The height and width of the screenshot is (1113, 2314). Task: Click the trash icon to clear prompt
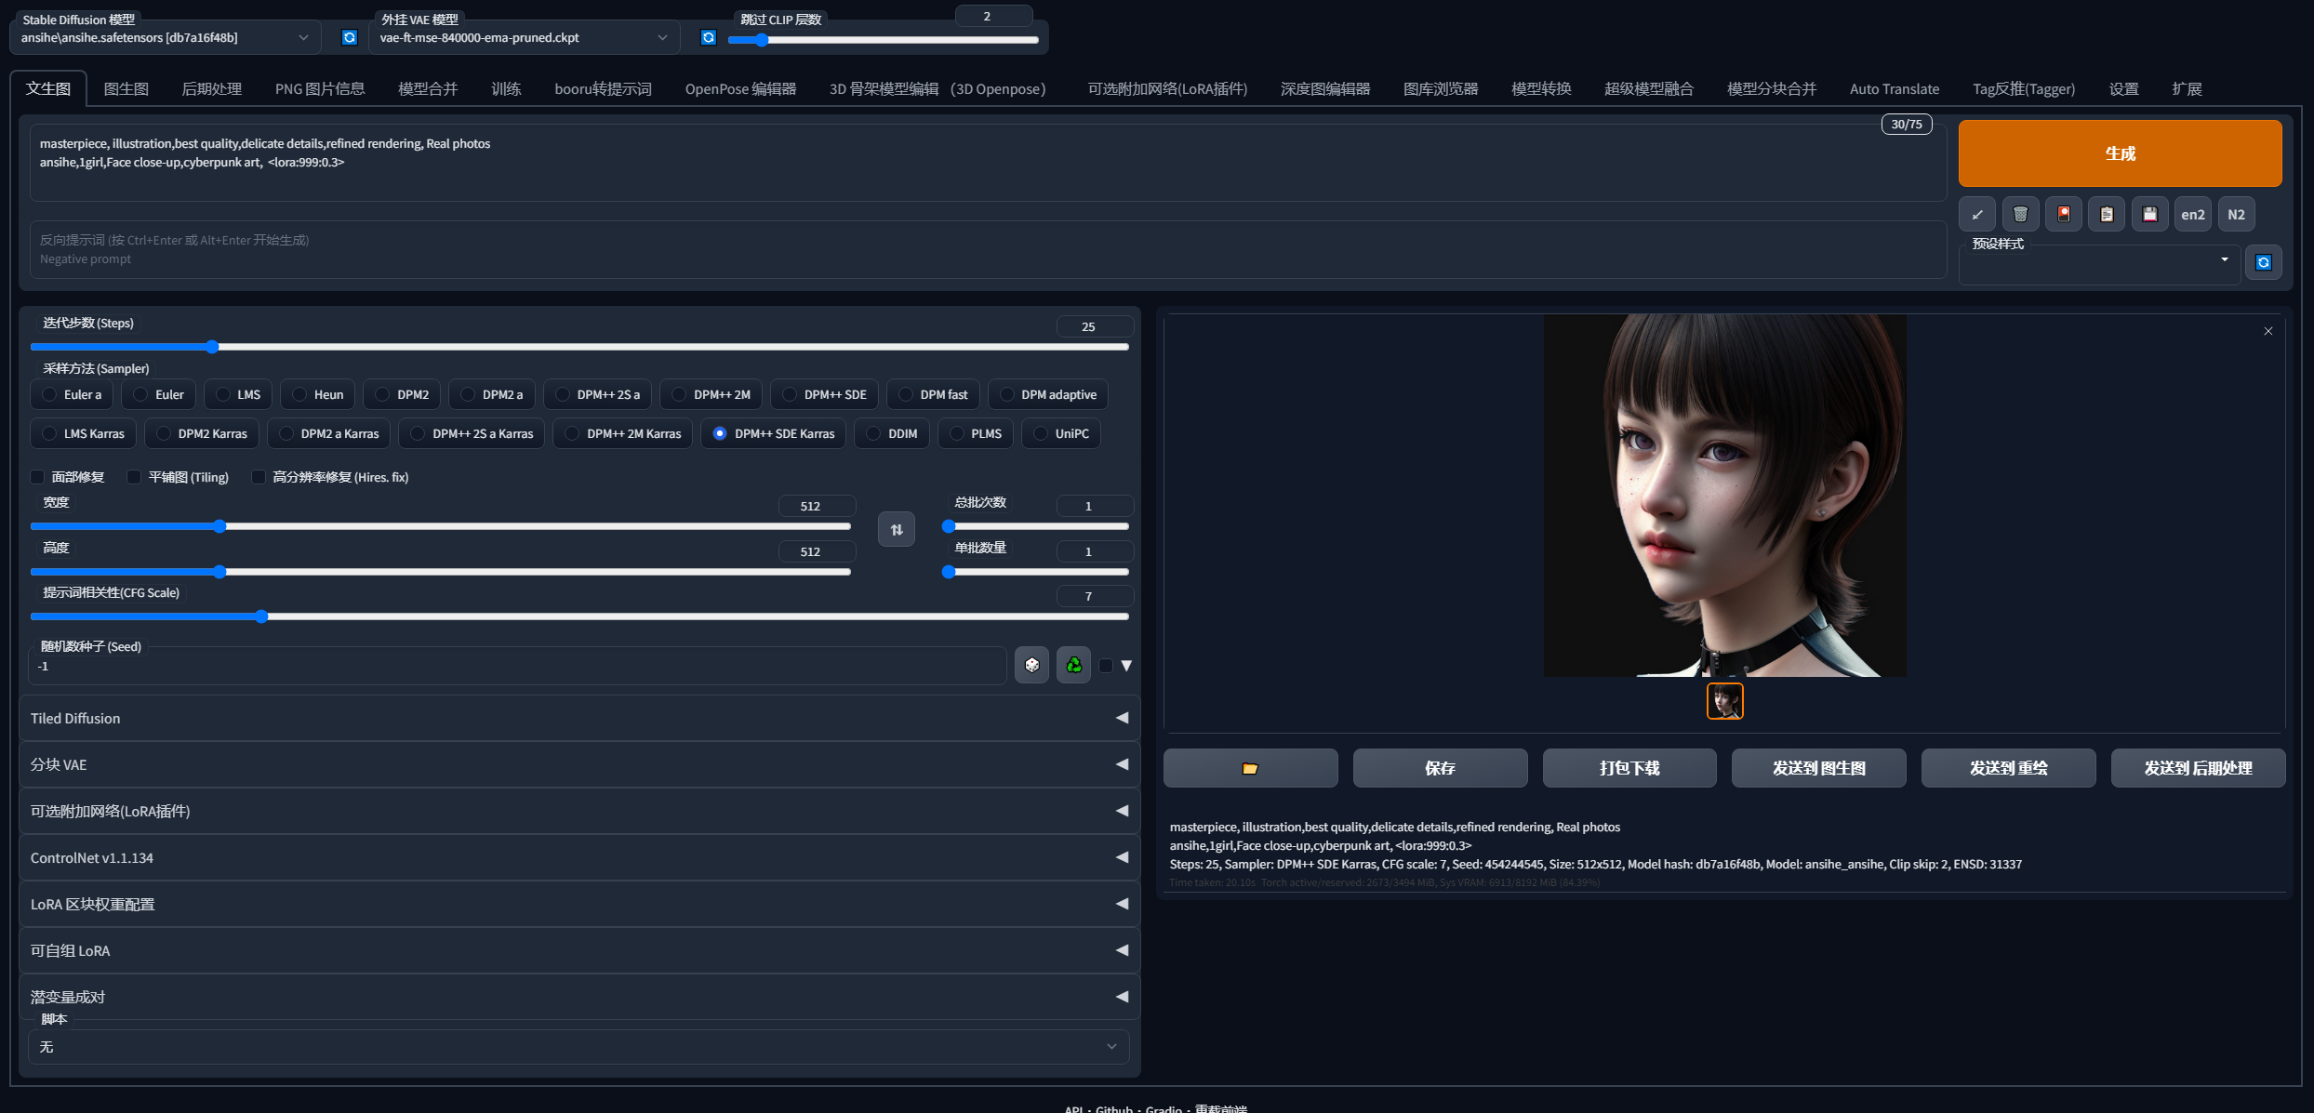click(x=2020, y=215)
